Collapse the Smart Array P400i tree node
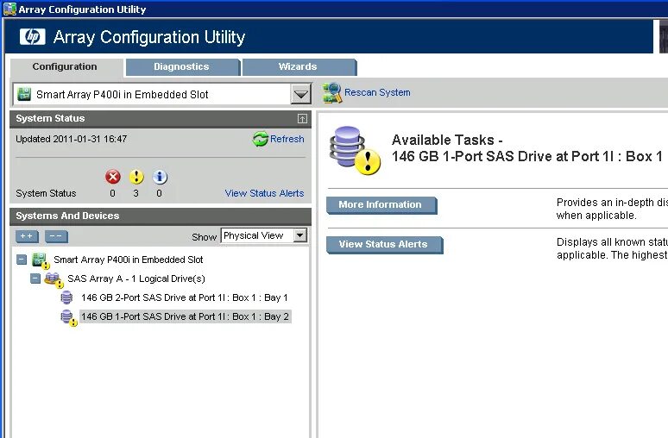The image size is (668, 438). tap(22, 260)
